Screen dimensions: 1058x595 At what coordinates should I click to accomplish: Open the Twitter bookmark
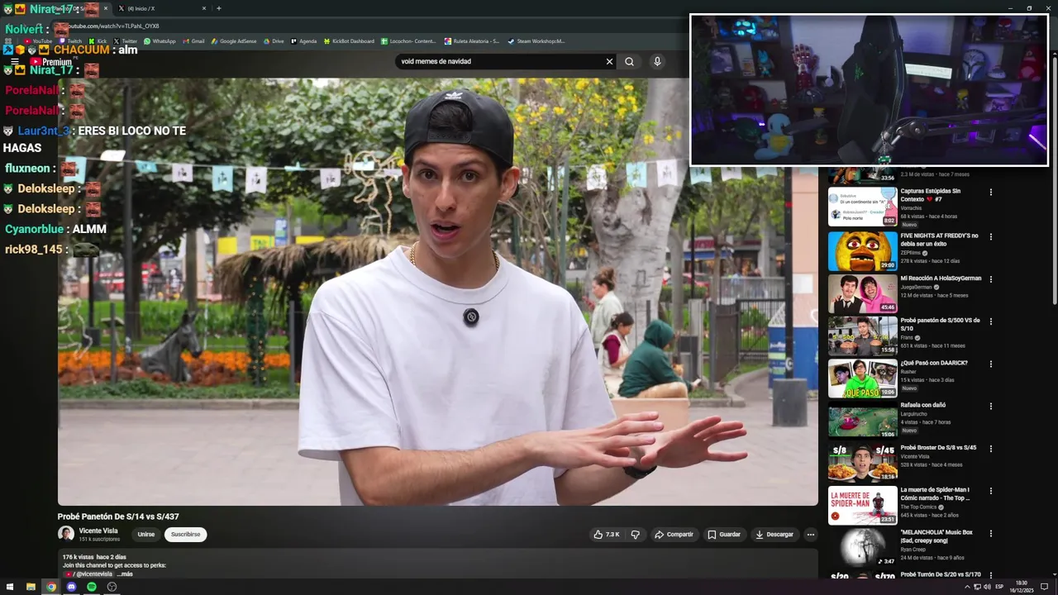[x=125, y=41]
